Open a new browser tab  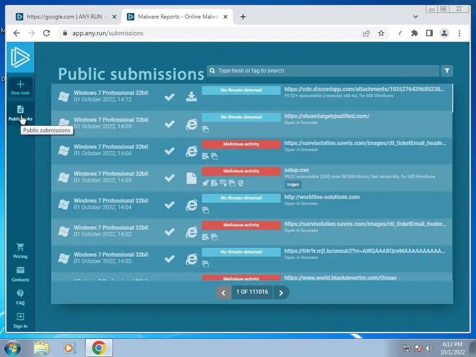[x=243, y=17]
